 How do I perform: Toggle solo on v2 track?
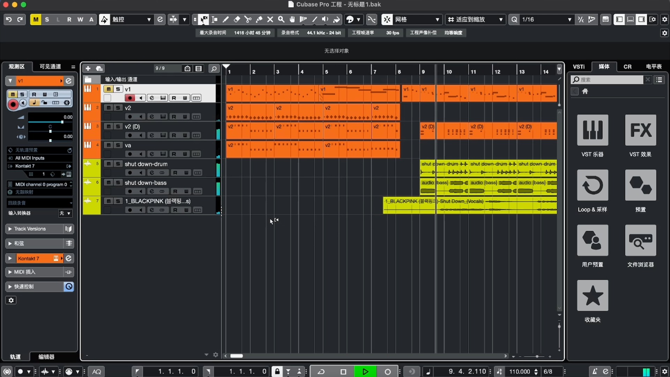(117, 108)
